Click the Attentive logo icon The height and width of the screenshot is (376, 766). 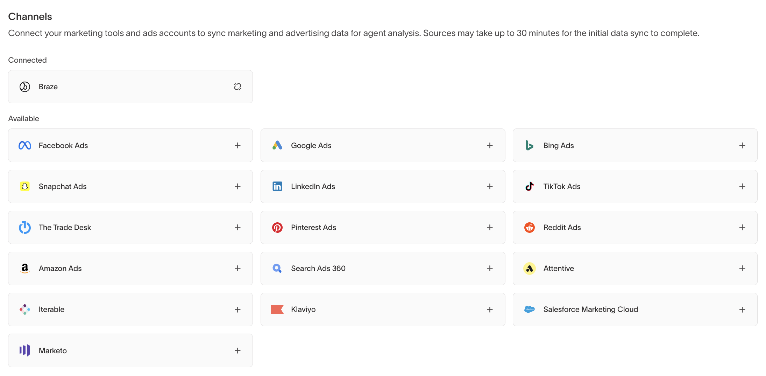(530, 269)
